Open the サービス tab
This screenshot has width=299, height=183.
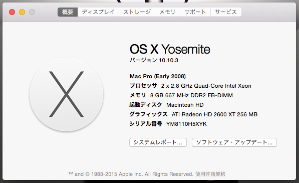(226, 12)
